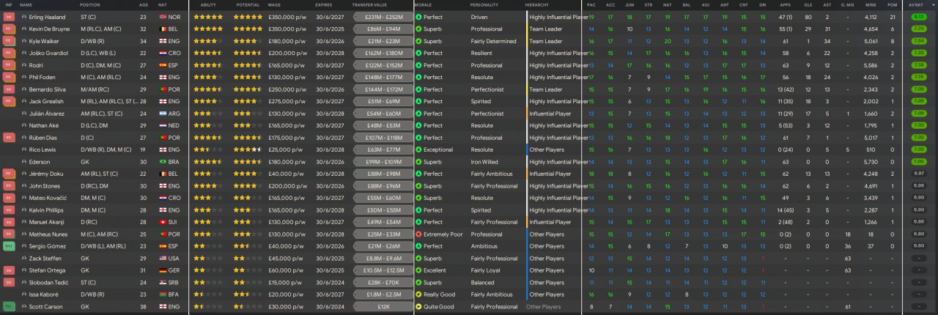Click Rico Lewis's potential star rating

click(x=248, y=149)
